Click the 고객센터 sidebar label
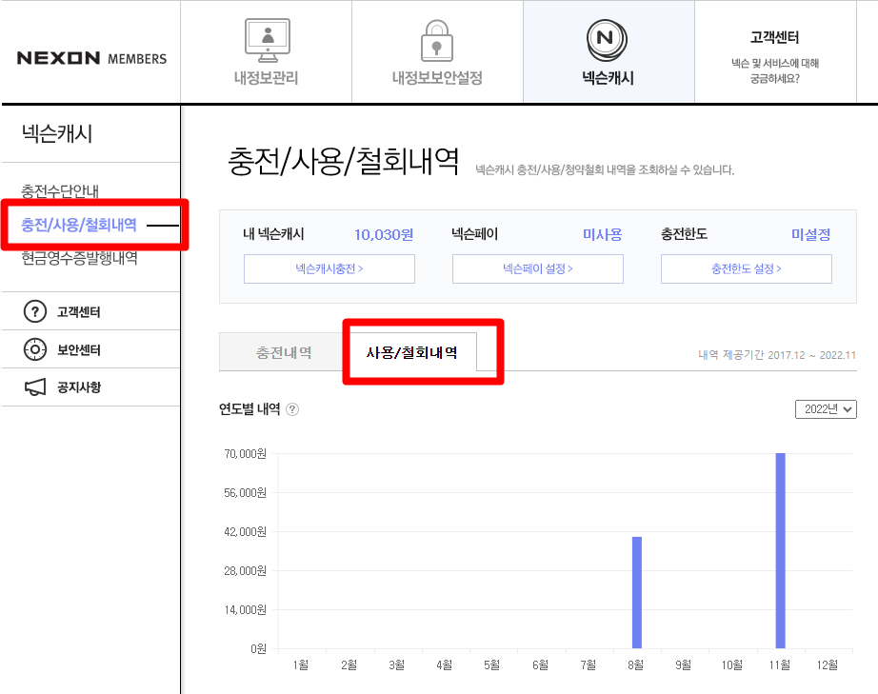Image resolution: width=878 pixels, height=694 pixels. pyautogui.click(x=78, y=311)
